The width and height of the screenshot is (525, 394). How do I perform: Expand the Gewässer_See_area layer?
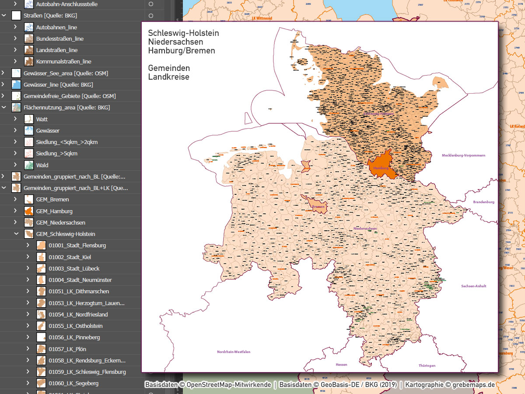(x=4, y=73)
